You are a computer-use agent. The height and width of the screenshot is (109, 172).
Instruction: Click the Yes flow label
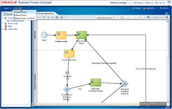tap(80, 89)
